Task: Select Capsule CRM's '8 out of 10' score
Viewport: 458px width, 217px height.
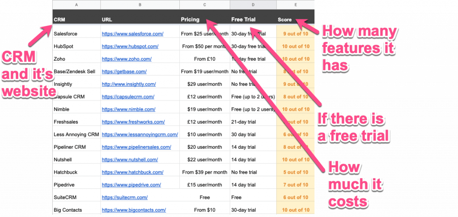Action: point(295,95)
